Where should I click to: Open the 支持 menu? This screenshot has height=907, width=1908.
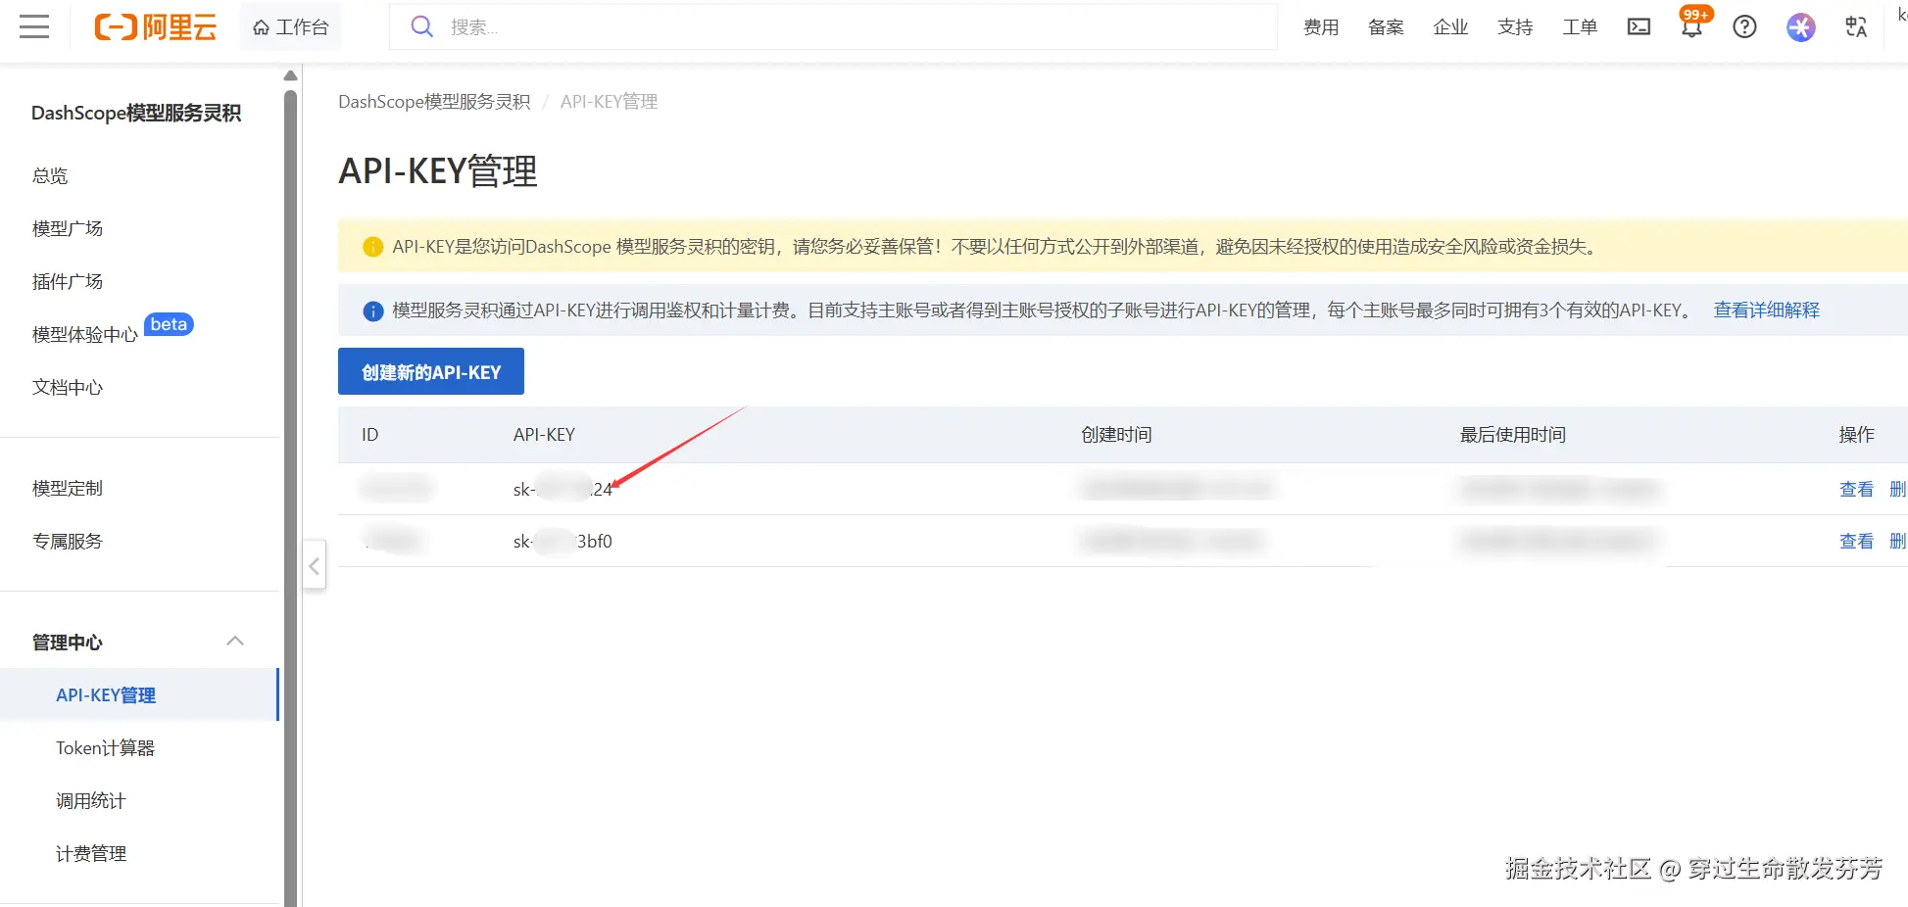click(1515, 26)
